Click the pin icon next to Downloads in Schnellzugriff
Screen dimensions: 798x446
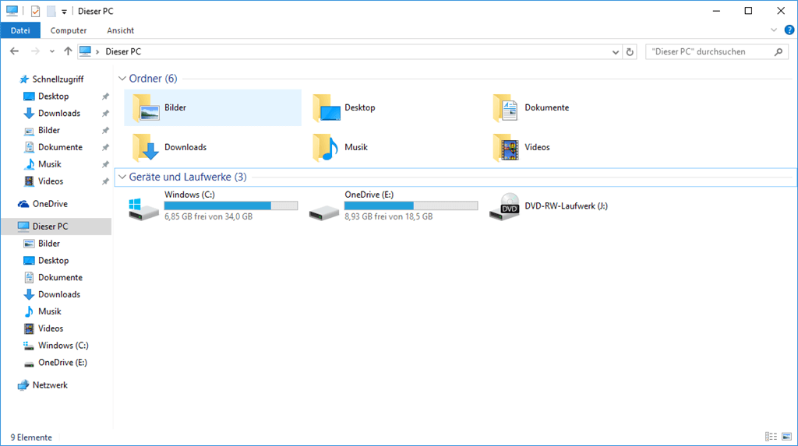[105, 114]
